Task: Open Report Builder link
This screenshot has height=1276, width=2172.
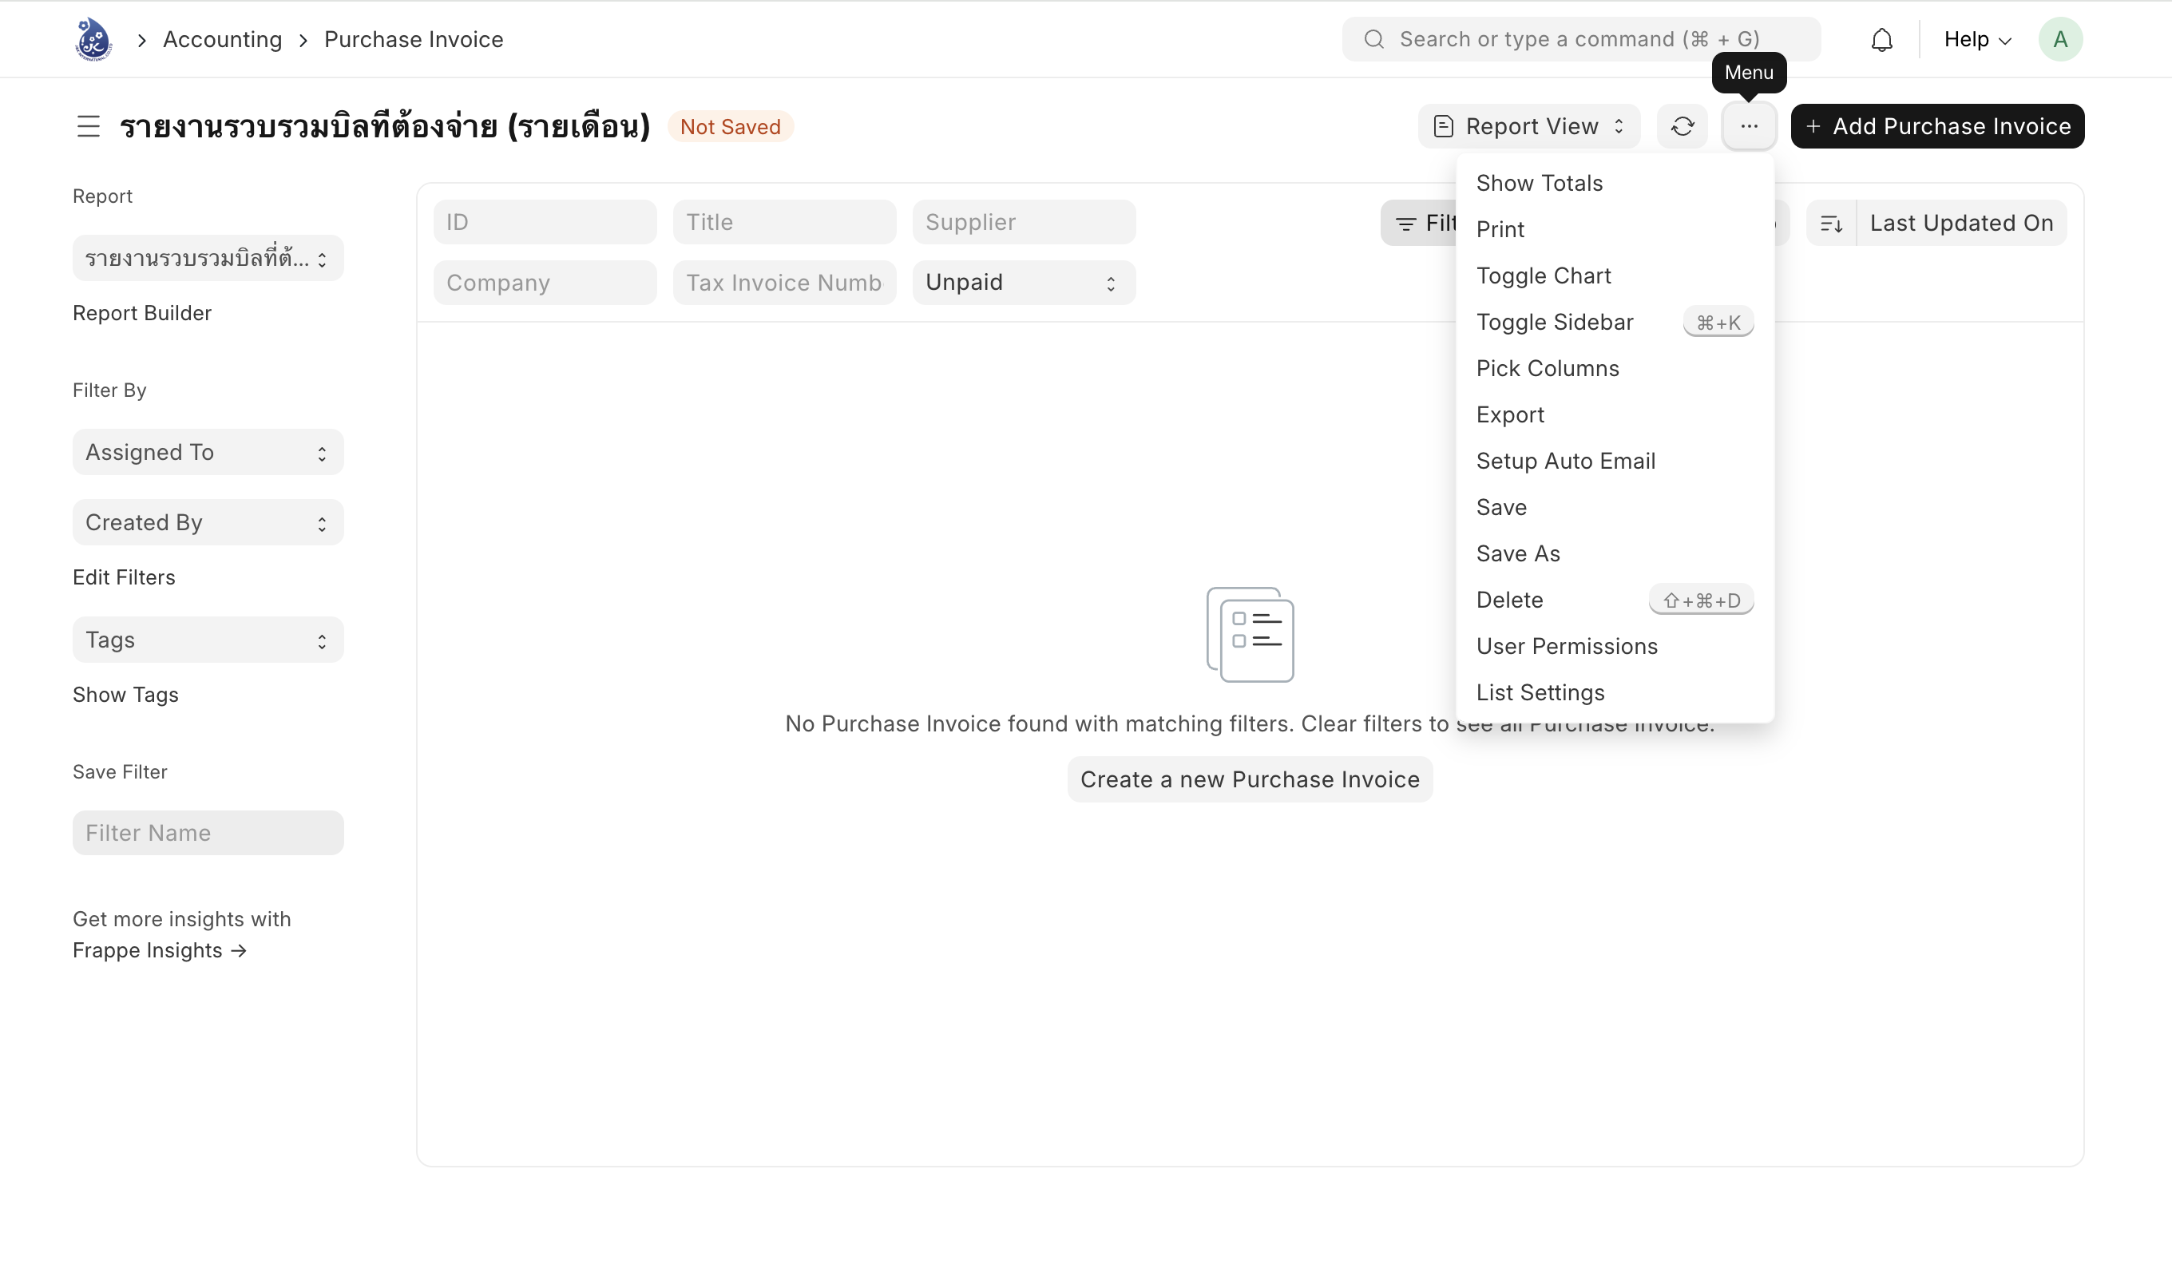Action: [142, 313]
